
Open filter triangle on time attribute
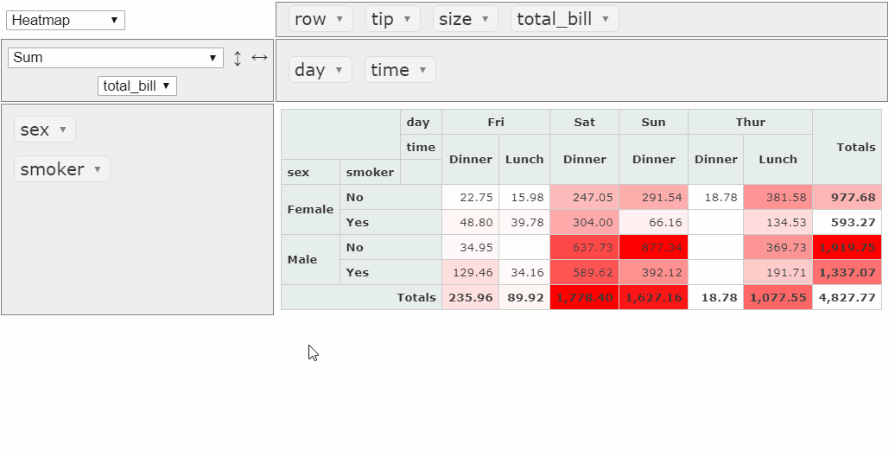pos(422,70)
